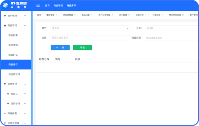
Task: Toggle the hamburger menu icon
Action: coord(38,6)
